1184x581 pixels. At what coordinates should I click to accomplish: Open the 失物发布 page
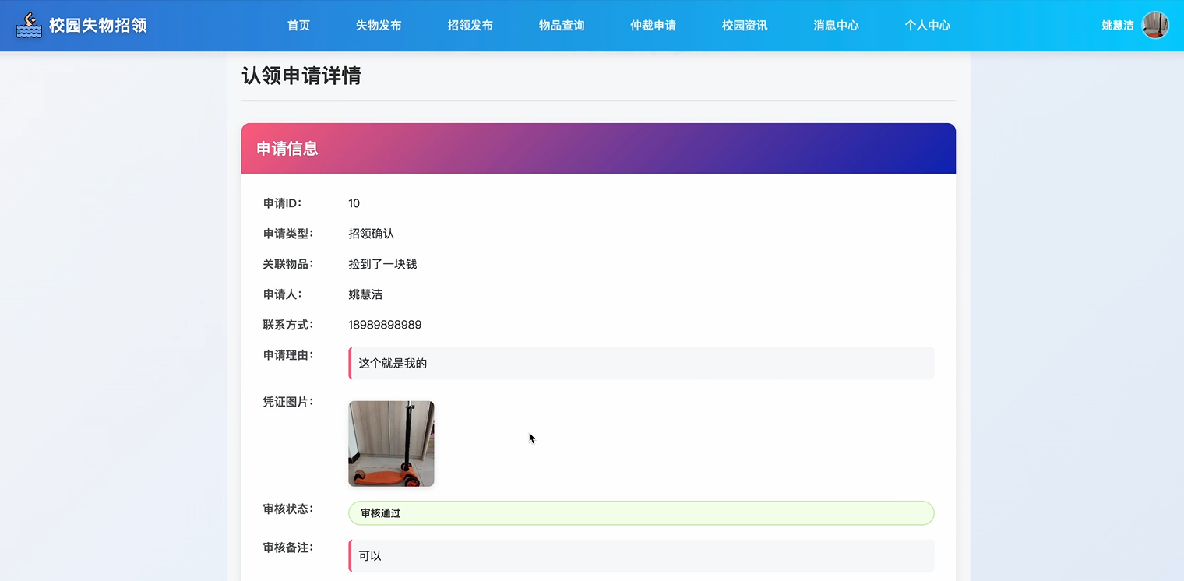click(x=379, y=25)
